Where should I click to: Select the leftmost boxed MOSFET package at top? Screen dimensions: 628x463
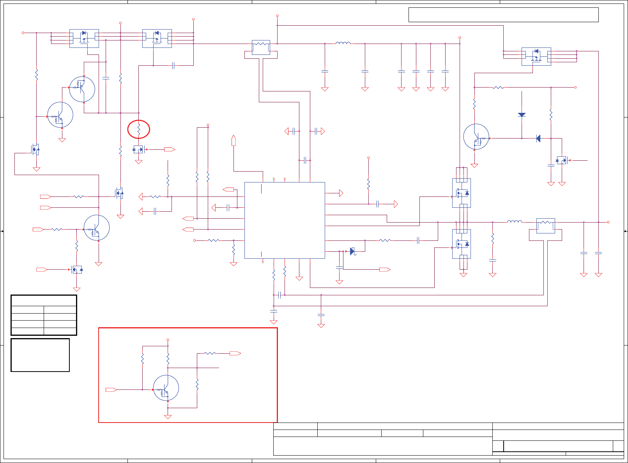[x=84, y=39]
